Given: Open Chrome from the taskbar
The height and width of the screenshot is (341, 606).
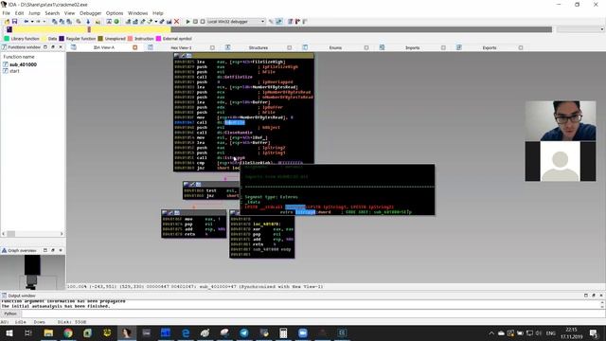Looking at the screenshot, I should 68,332.
